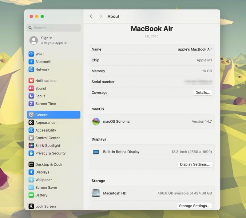The height and width of the screenshot is (218, 246).
Task: Open the Lock Screen icon
Action: click(31, 206)
